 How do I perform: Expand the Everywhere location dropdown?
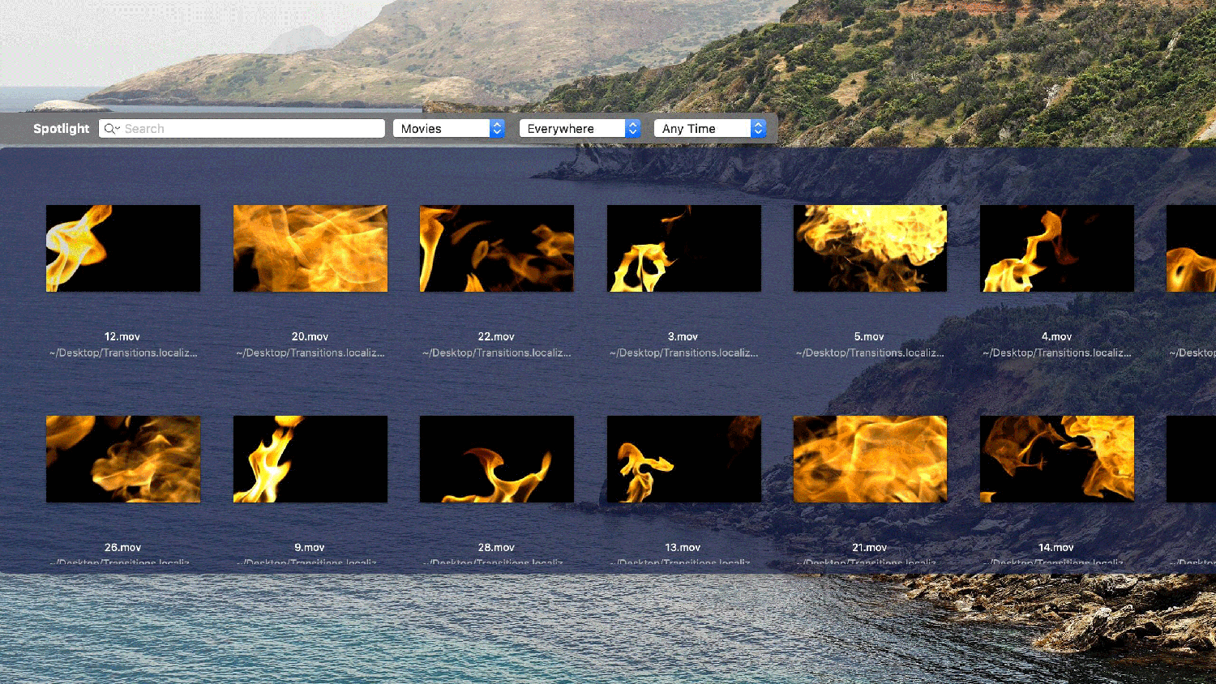tap(580, 129)
